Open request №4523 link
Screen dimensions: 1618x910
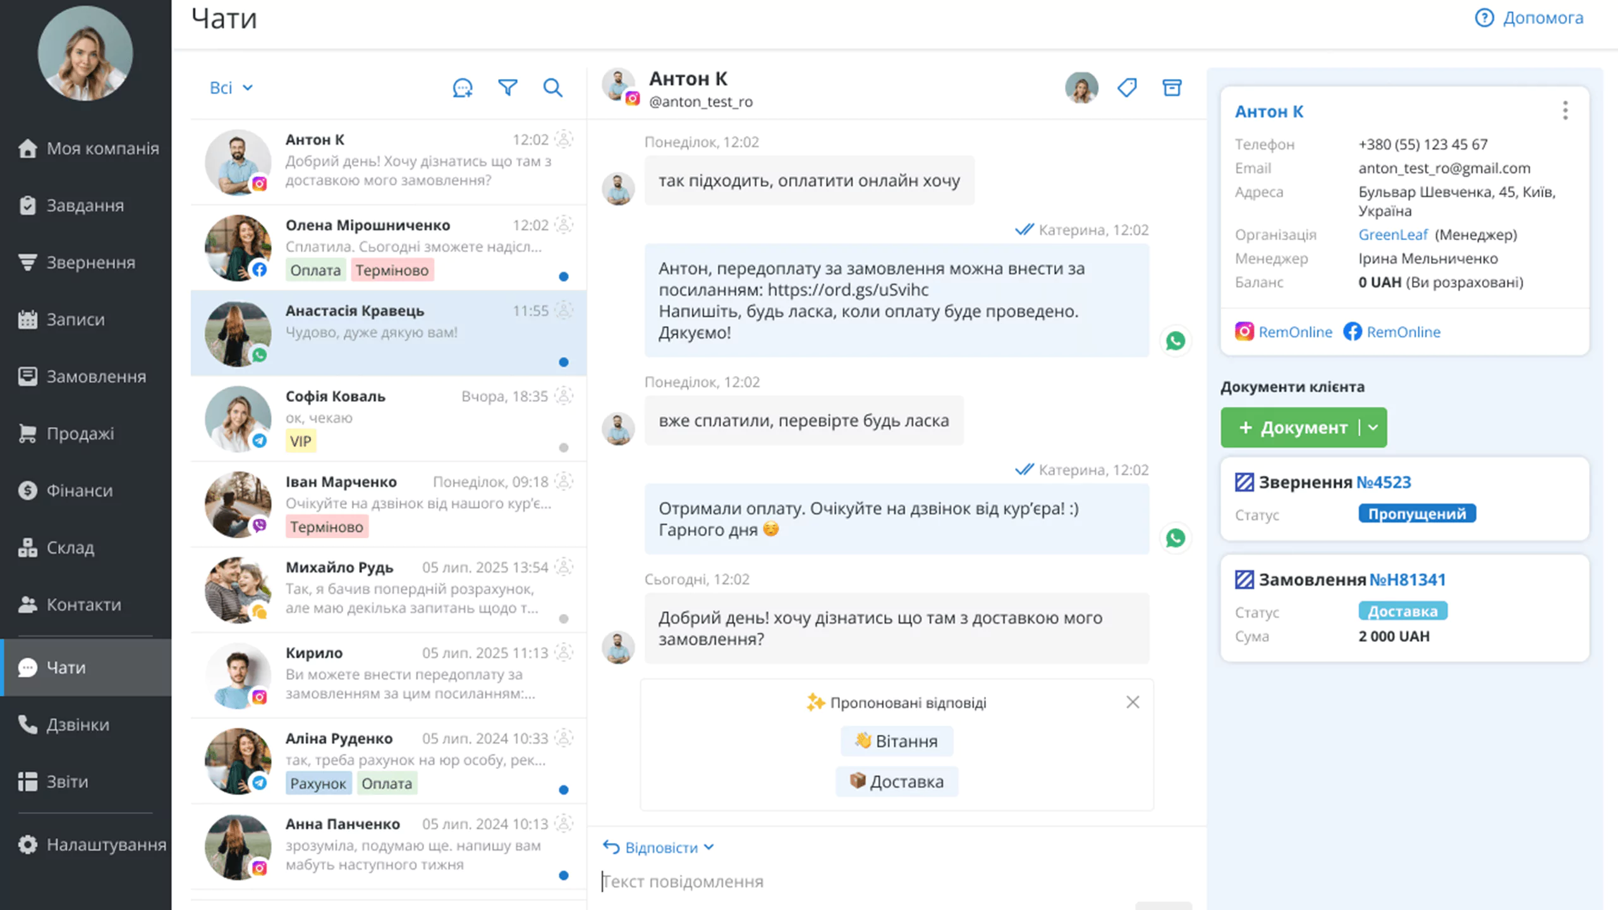pos(1384,482)
